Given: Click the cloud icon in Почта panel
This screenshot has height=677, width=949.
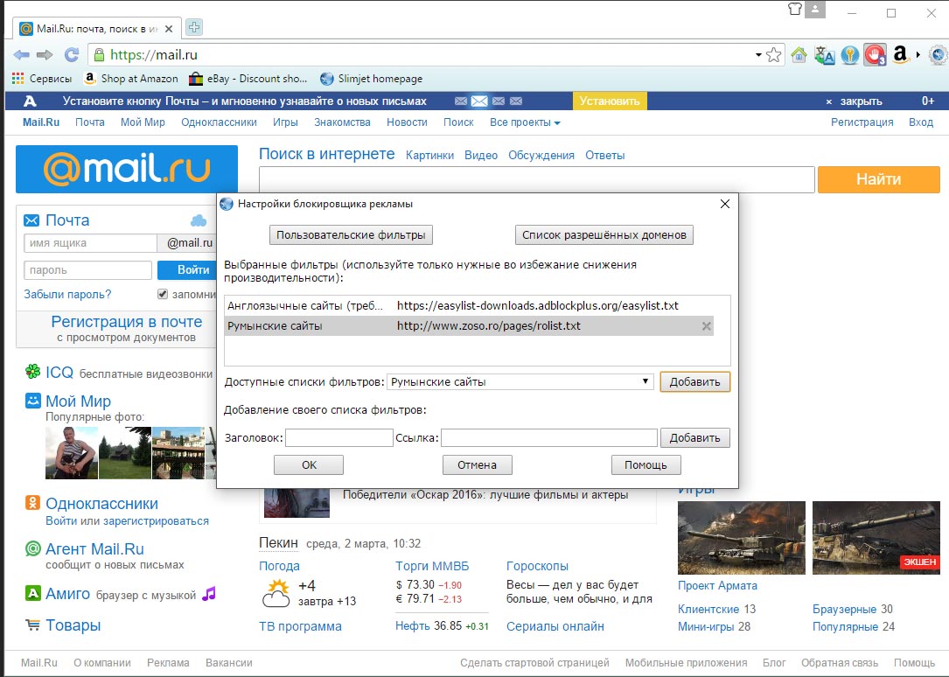Looking at the screenshot, I should [199, 220].
